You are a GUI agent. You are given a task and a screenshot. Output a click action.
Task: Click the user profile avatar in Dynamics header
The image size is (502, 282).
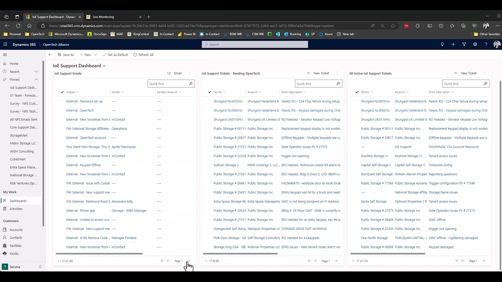pyautogui.click(x=497, y=44)
